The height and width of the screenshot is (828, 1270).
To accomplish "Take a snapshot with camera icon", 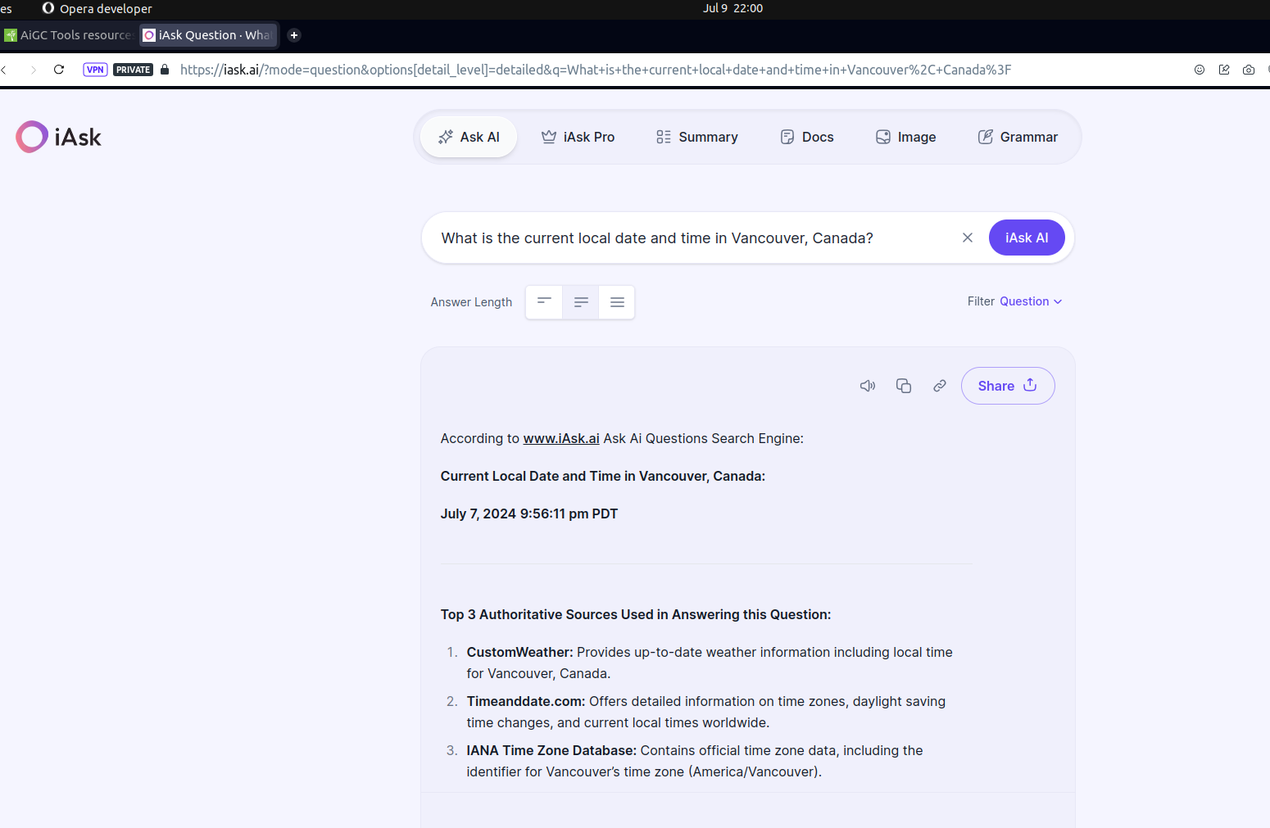I will pos(1249,70).
